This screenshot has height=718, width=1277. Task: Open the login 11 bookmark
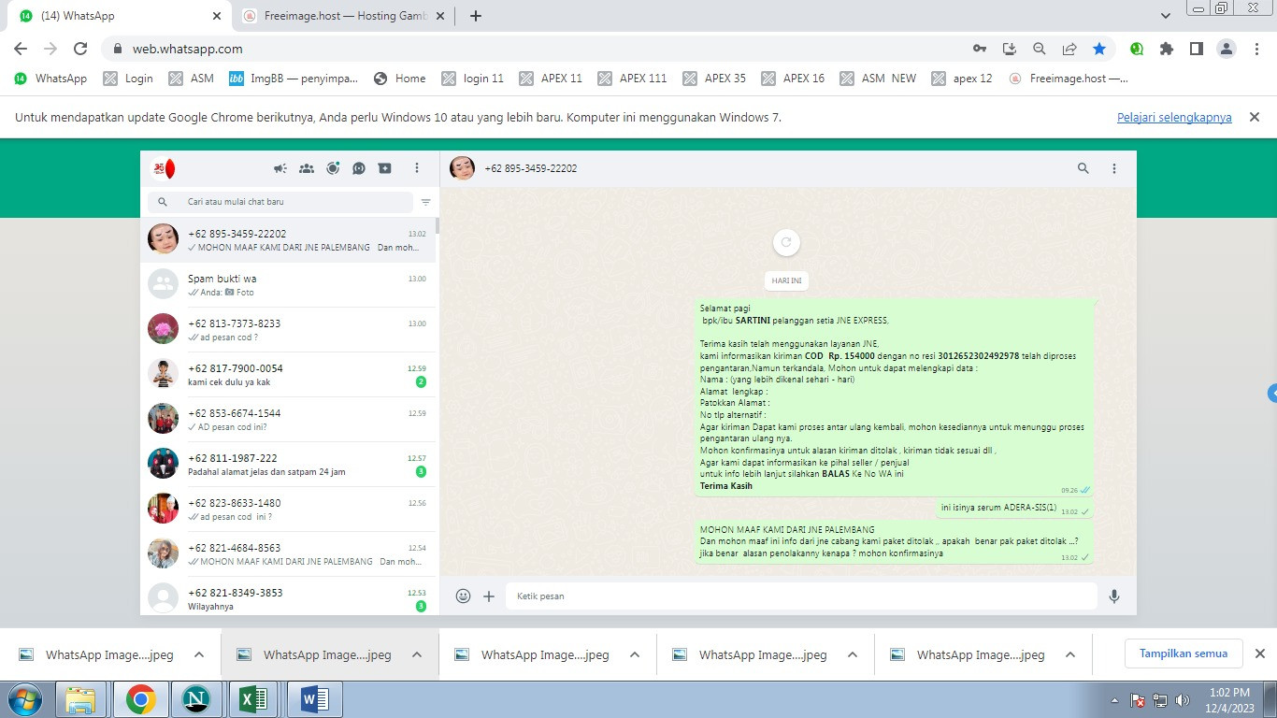473,79
